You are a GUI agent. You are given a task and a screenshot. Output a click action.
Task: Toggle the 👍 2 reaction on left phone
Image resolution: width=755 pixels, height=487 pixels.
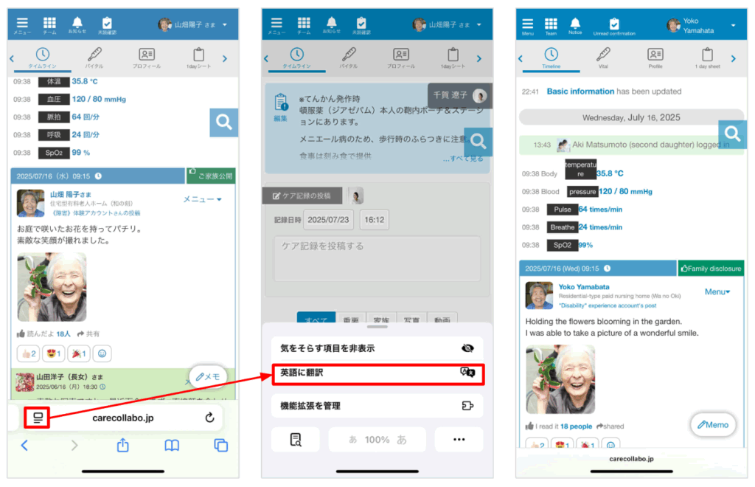tap(29, 353)
